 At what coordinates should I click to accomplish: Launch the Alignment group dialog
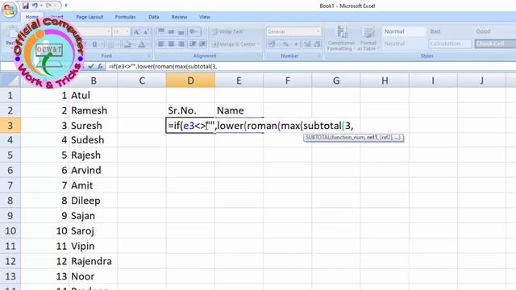[x=259, y=56]
